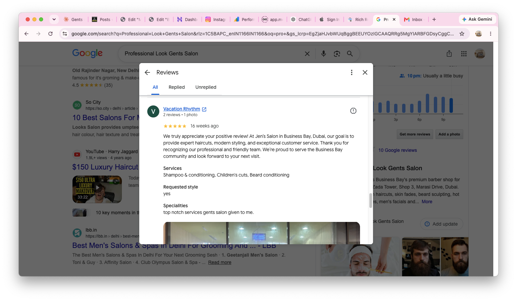Select the All reviews tab
The width and height of the screenshot is (517, 301).
point(155,87)
